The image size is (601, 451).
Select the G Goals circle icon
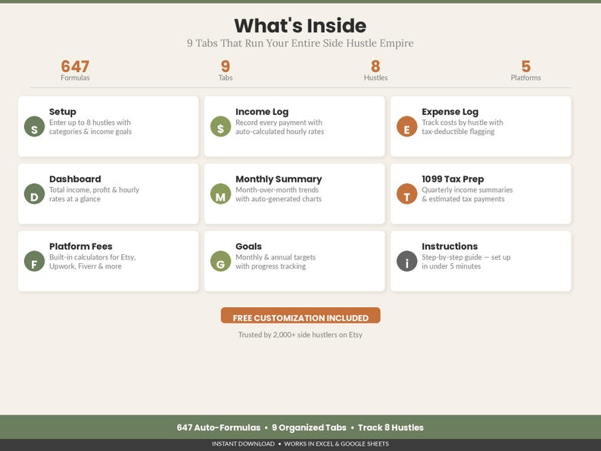pyautogui.click(x=221, y=261)
